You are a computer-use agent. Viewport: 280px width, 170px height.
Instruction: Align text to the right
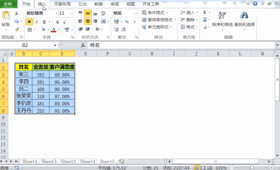(95, 21)
